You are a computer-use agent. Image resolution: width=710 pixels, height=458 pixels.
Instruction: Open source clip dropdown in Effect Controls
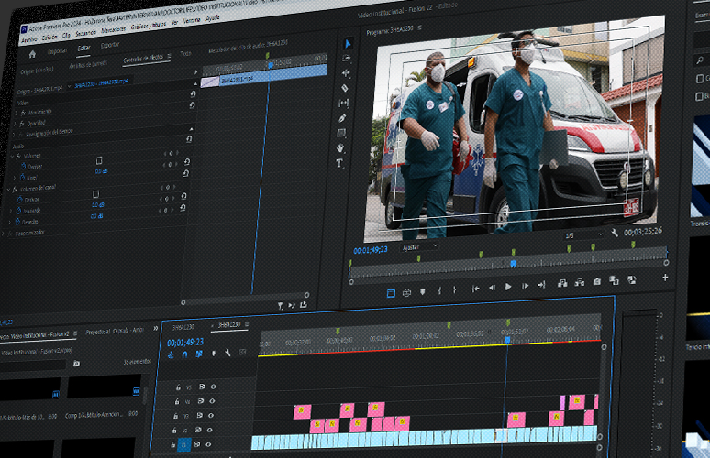tap(69, 87)
